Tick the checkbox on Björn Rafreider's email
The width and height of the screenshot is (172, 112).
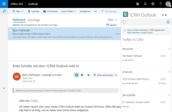click(11, 31)
